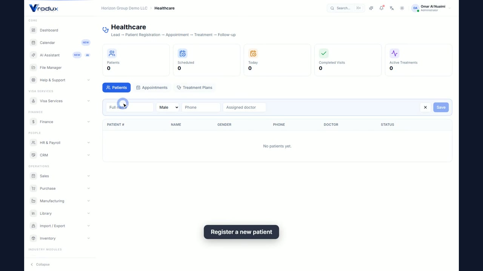Click the Full name input field
Viewport: 483px width, 271px height.
(x=129, y=107)
